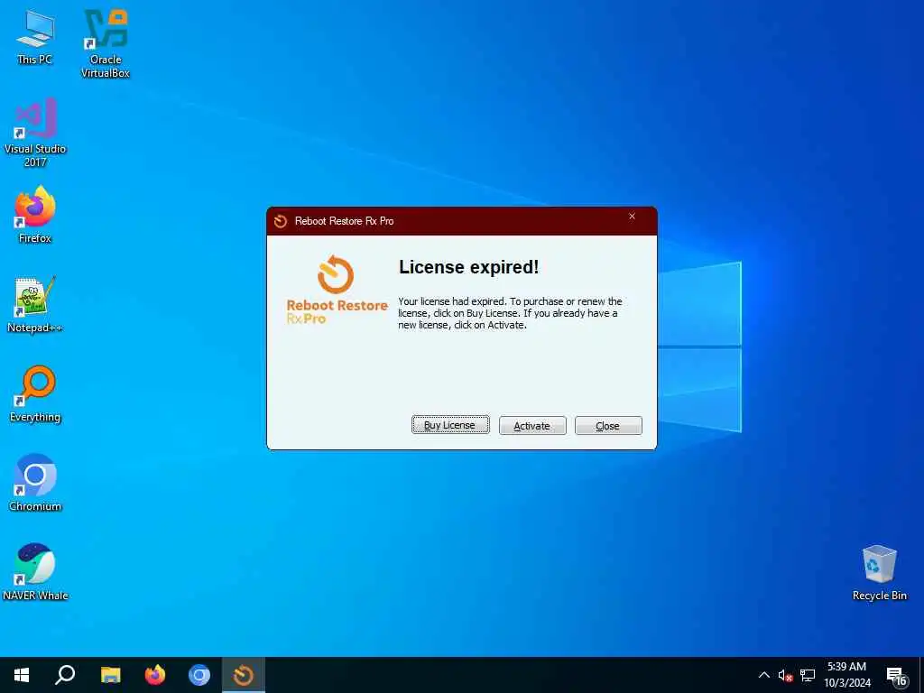Click the license expiry message paragraph
Screen dimensions: 924x693
click(x=511, y=313)
